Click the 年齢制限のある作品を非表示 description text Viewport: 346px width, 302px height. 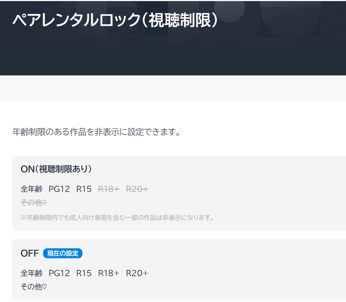click(x=97, y=132)
